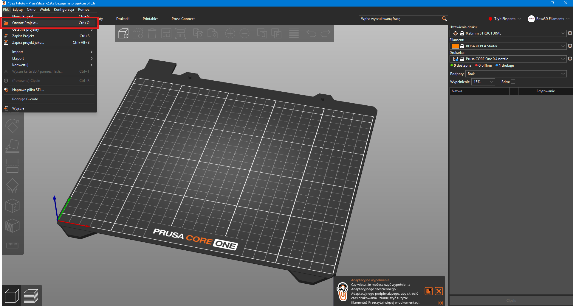This screenshot has width=573, height=306.
Task: Expand the Eksport submenu
Action: 49,58
